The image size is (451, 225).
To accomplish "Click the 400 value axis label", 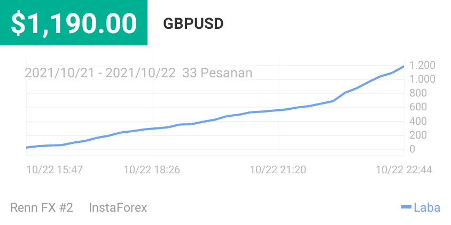I will tap(418, 121).
